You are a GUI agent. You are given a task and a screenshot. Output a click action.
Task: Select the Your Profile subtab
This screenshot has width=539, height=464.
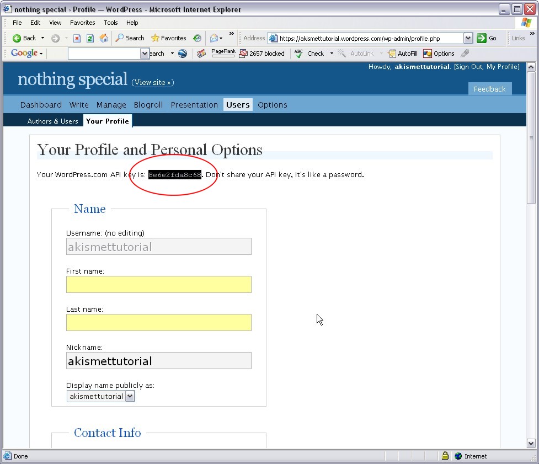108,121
